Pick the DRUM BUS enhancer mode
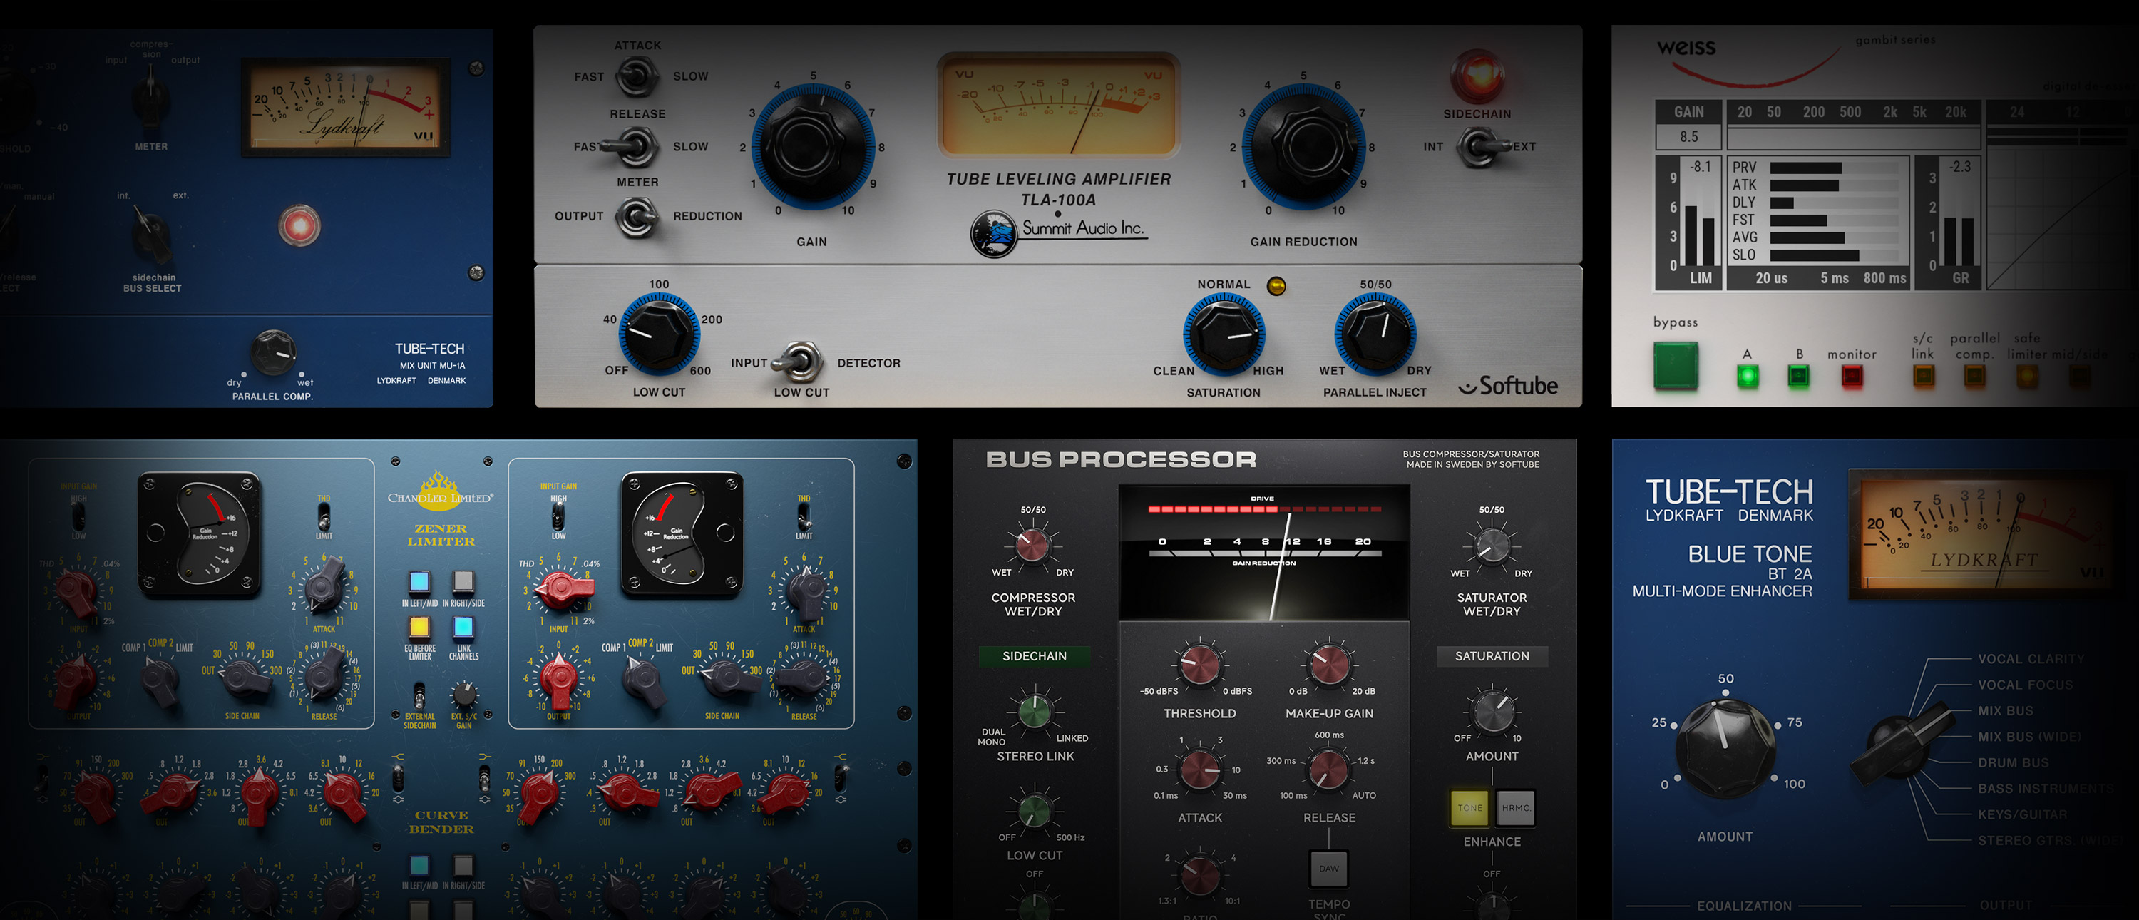 tap(2012, 762)
